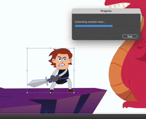The width and height of the screenshot is (146, 119).
Task: Select the bottom-center bounding box handle
Action: (x=51, y=93)
